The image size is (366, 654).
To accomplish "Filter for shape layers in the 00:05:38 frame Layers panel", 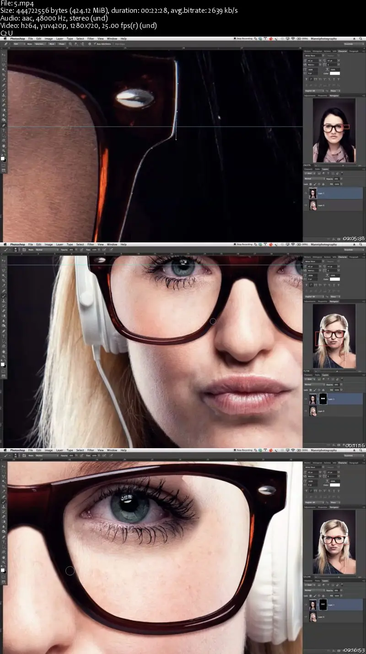I will [x=333, y=173].
